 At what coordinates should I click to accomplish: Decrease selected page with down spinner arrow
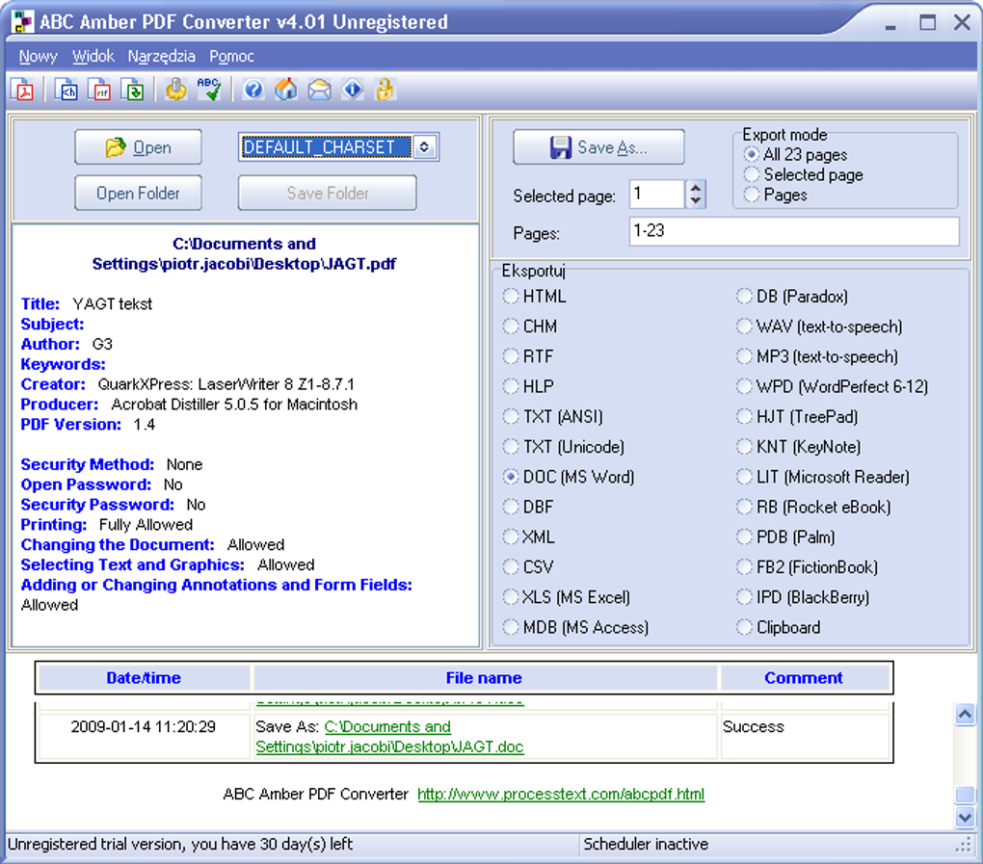coord(695,200)
